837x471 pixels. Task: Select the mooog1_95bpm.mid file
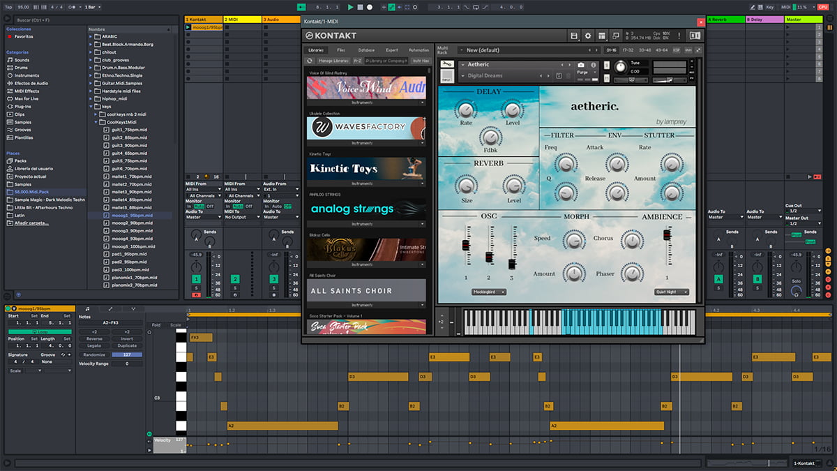(x=132, y=216)
